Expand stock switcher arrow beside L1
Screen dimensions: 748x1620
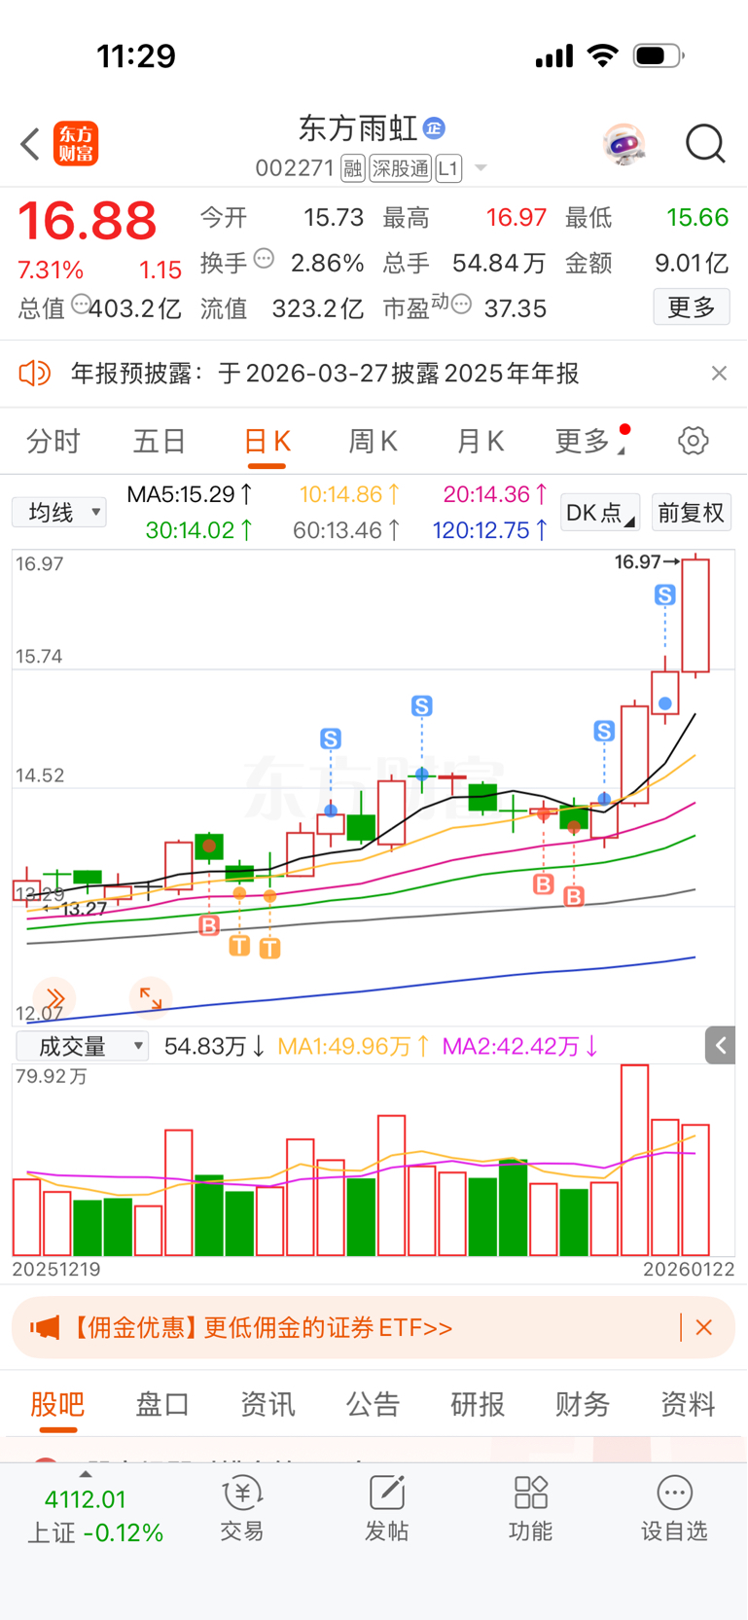[x=481, y=169]
